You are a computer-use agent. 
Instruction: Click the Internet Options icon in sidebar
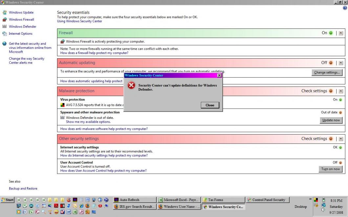click(x=5, y=34)
